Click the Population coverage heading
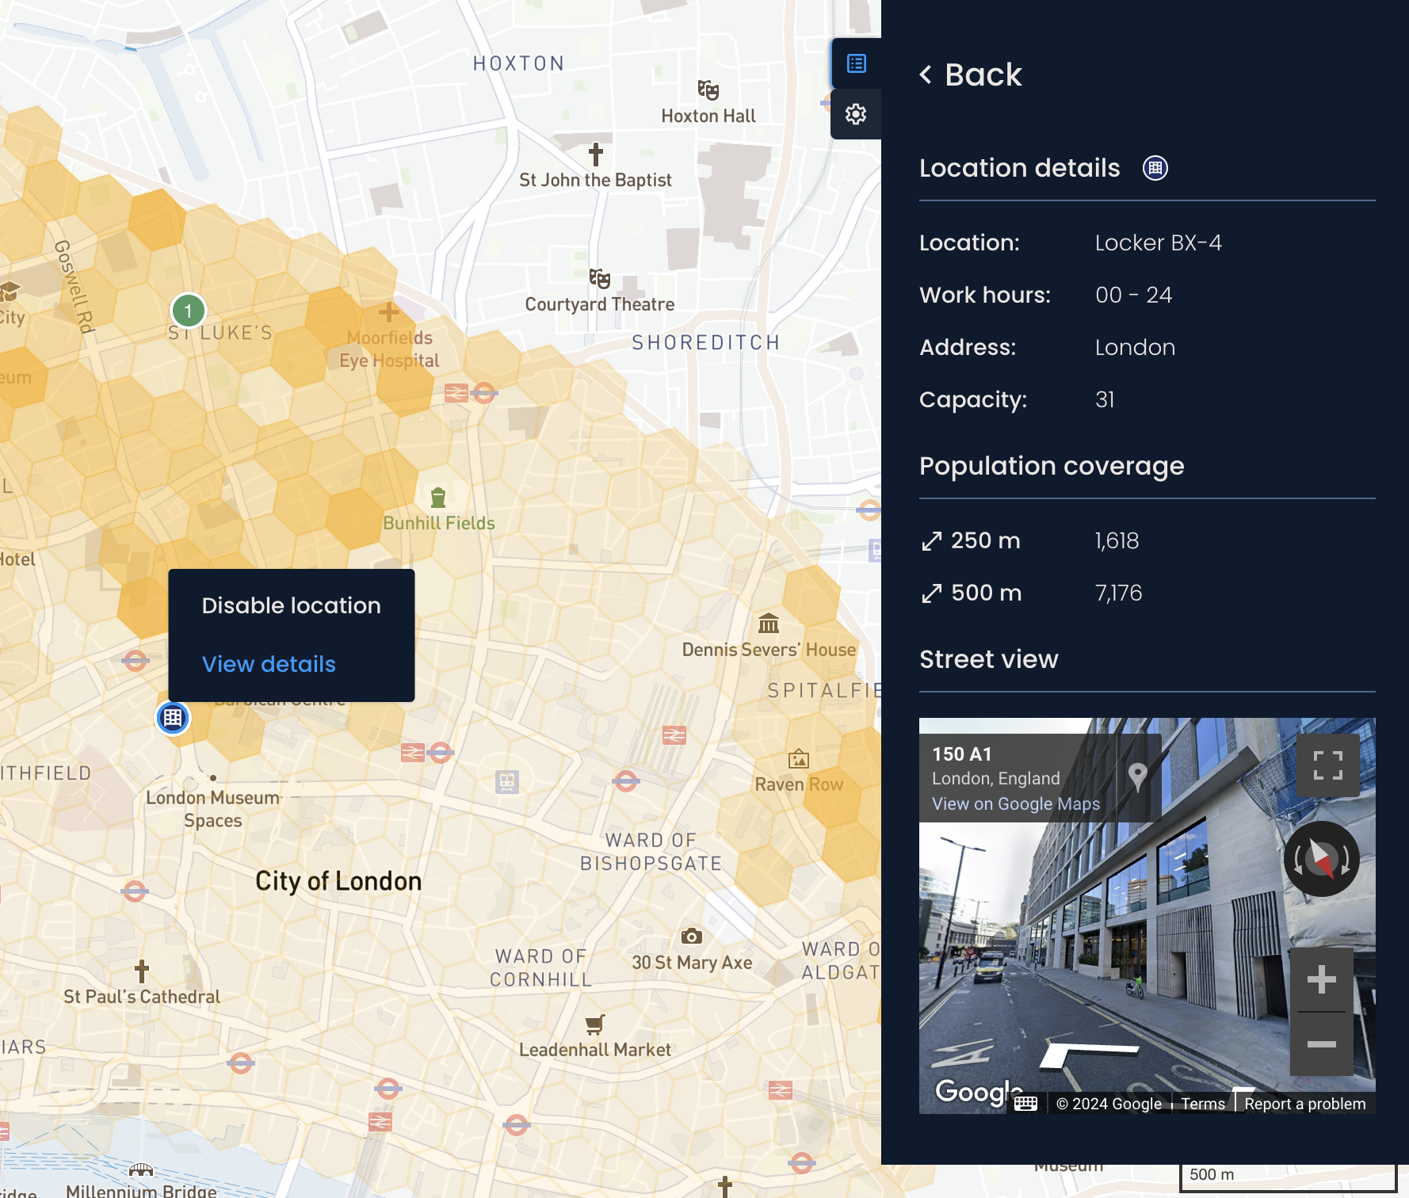1409x1198 pixels. pos(1052,466)
